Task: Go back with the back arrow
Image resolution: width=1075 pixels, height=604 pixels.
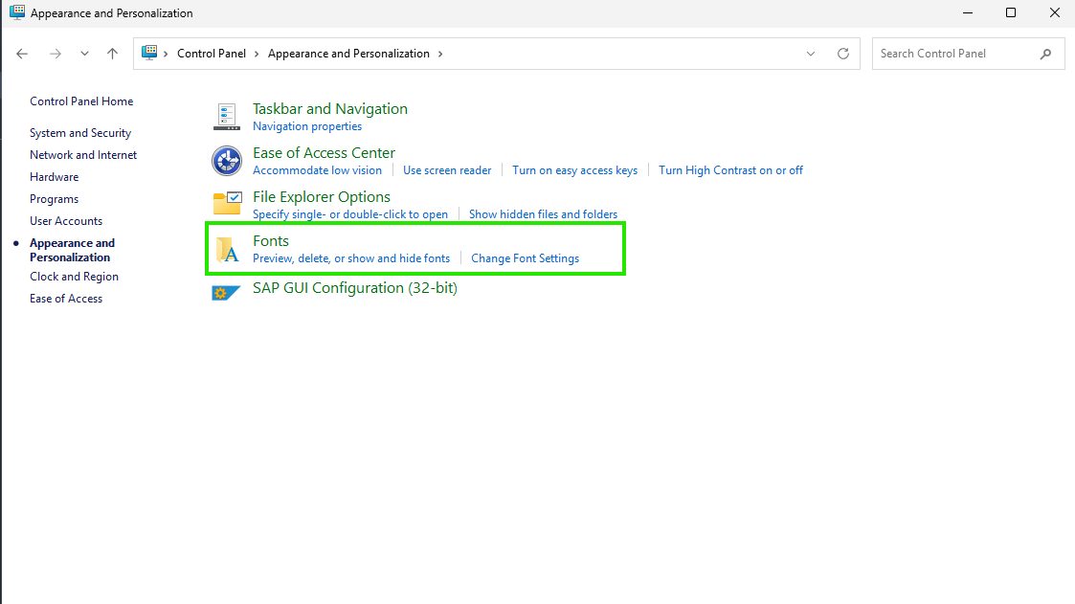Action: pos(22,54)
